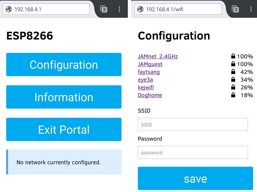Open the Configuration page button
This screenshot has height=192, width=257.
pos(64,64)
